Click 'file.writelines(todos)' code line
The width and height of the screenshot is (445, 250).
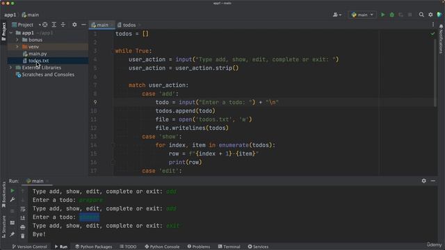(x=192, y=128)
